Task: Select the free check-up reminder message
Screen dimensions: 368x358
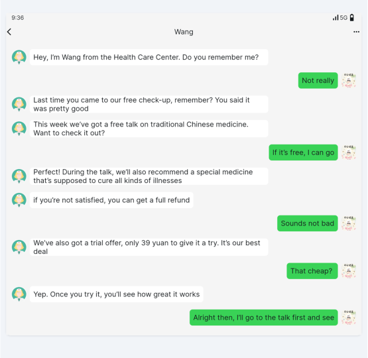Action: 149,104
